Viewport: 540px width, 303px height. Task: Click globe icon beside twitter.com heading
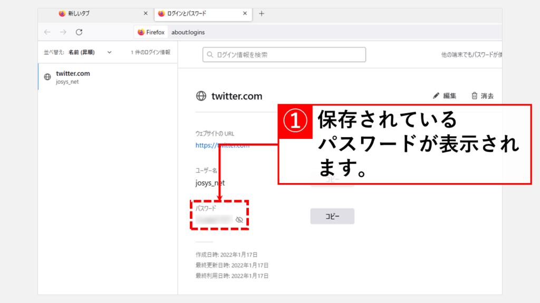(201, 96)
